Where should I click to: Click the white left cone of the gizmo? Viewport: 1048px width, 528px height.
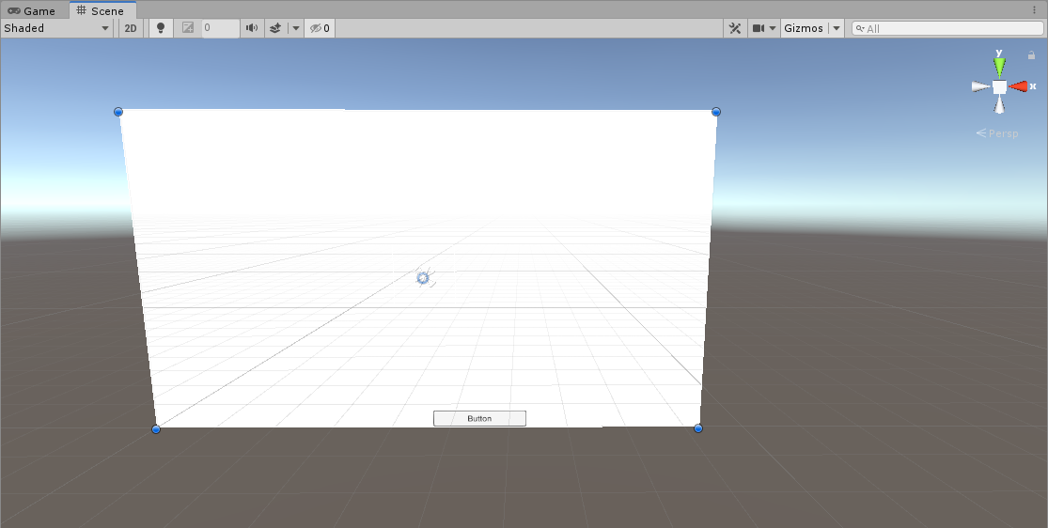click(x=980, y=86)
